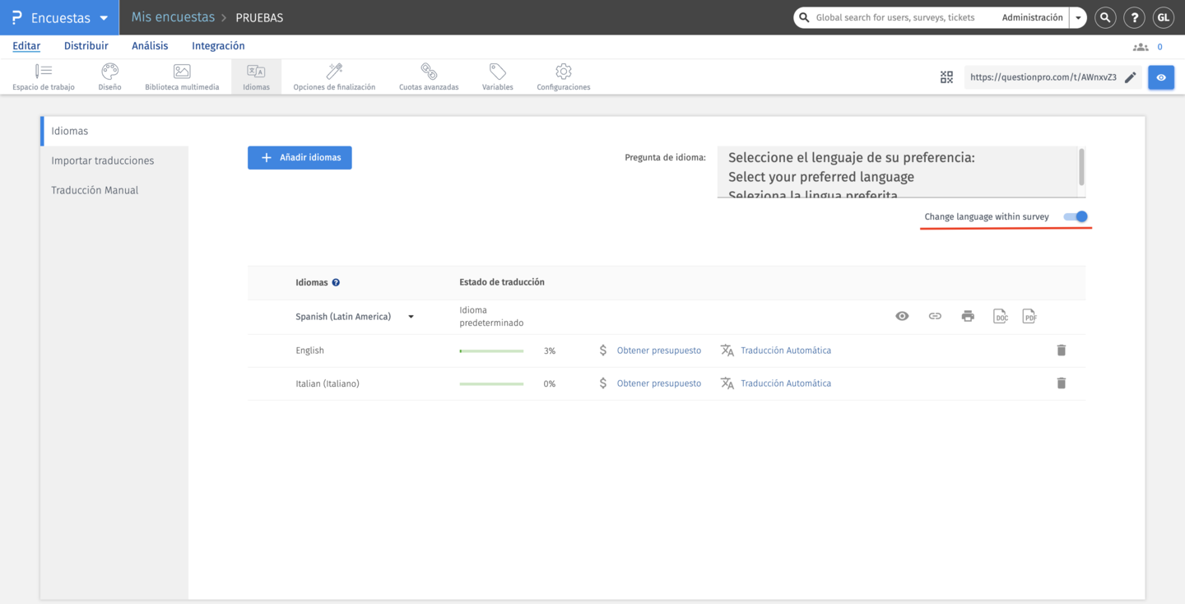This screenshot has width=1185, height=604.
Task: Click the QR code icon
Action: tap(946, 77)
